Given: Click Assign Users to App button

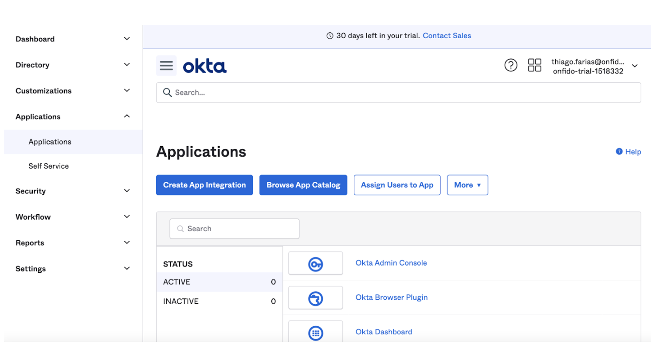Looking at the screenshot, I should (397, 185).
